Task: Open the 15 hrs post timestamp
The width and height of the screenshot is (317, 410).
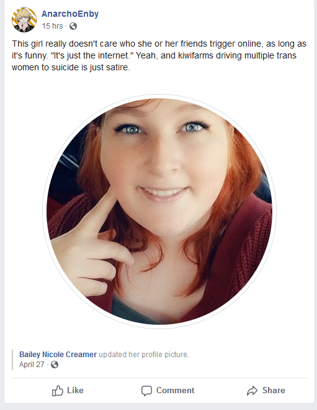Action: tap(52, 26)
